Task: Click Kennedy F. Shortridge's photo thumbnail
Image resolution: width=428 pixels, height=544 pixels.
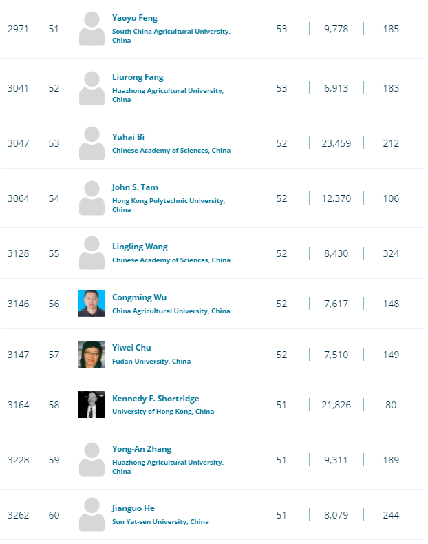Action: tap(92, 404)
